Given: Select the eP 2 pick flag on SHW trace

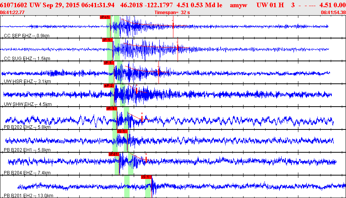Looking at the screenshot, I should [x=109, y=86].
